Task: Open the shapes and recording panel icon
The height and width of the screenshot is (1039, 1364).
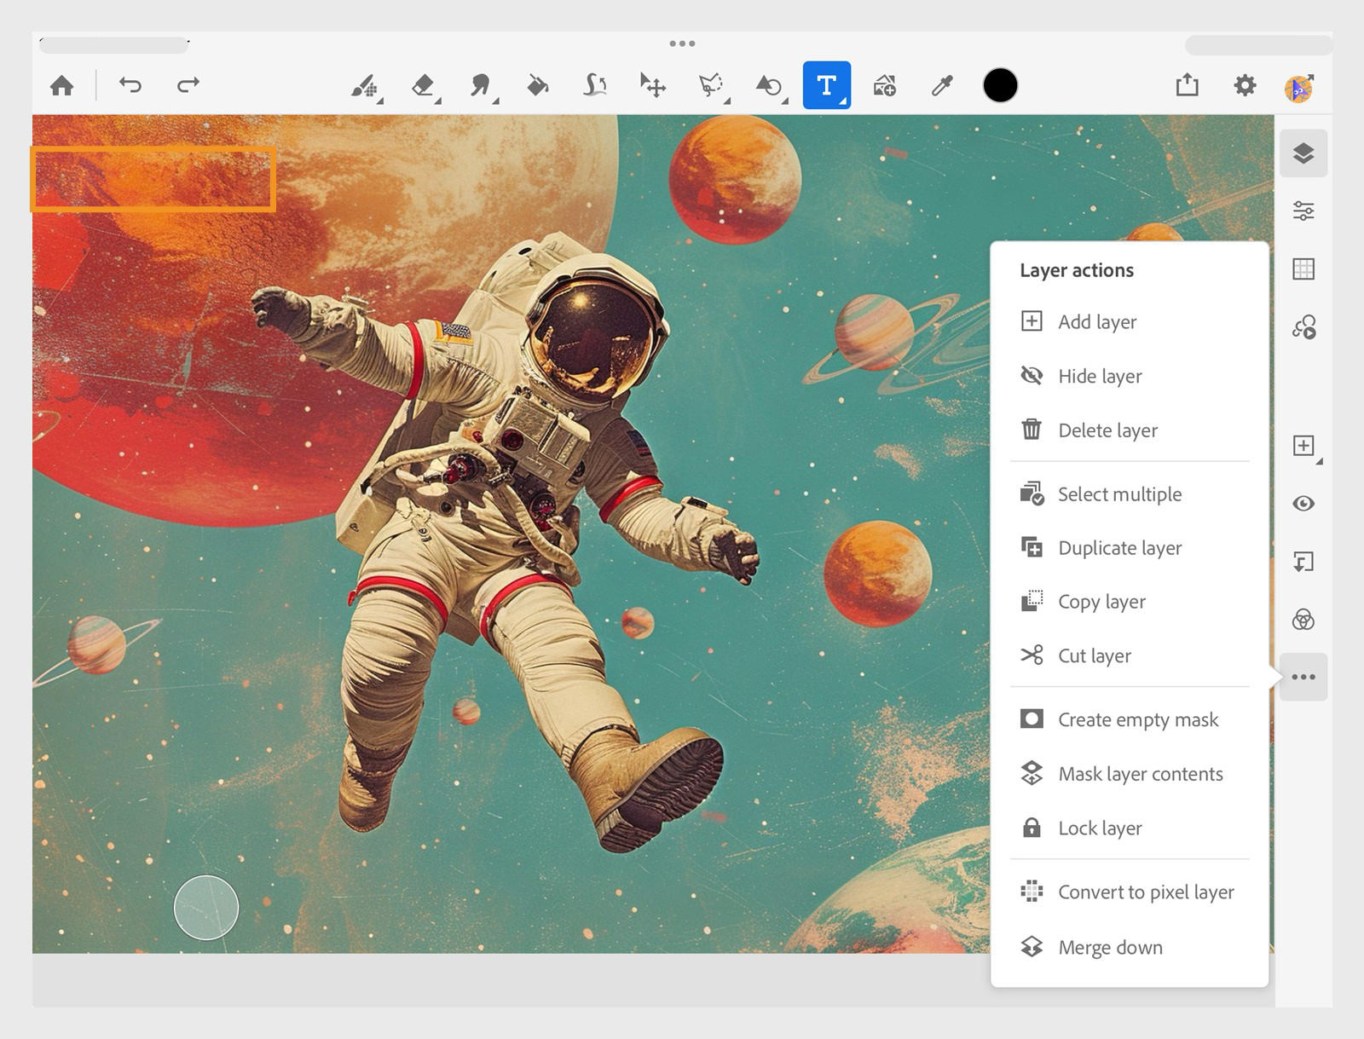Action: (x=1303, y=327)
